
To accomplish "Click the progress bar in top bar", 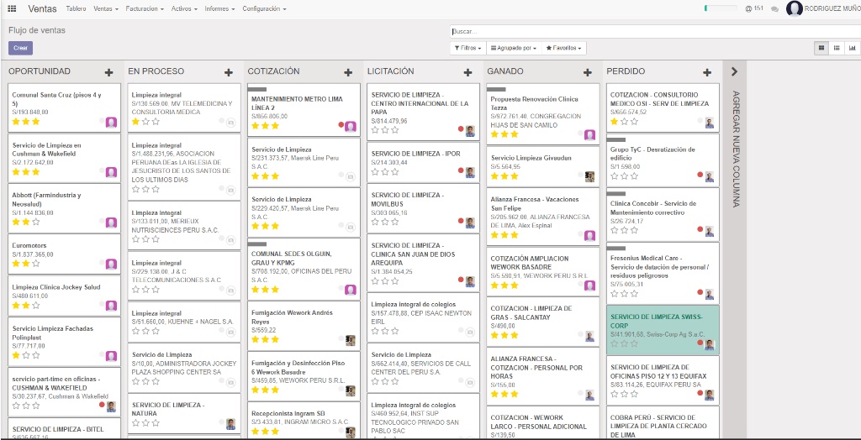I will click(x=721, y=8).
